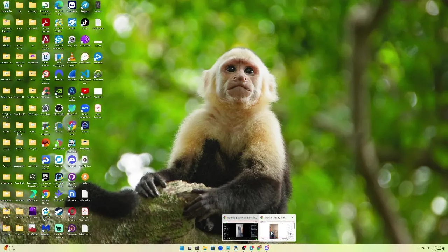Launch Steam desktop shortcut
Viewport: 448px width, 252px height.
pos(59,212)
